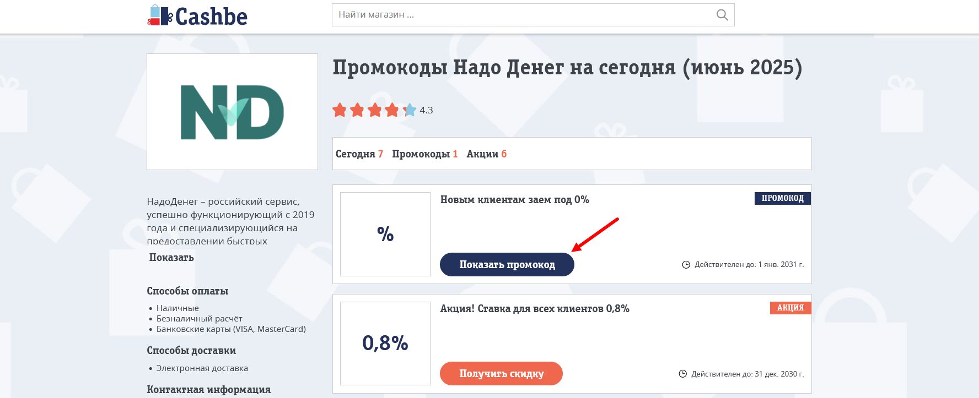Click the 'Электронная доставка' list item

(202, 368)
